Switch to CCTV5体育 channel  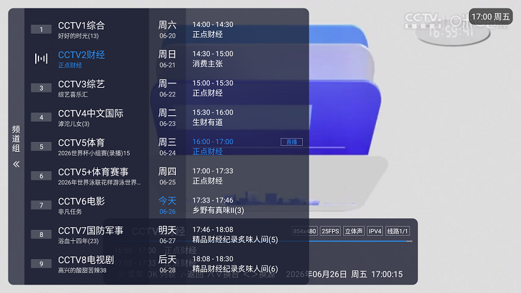[x=87, y=146]
